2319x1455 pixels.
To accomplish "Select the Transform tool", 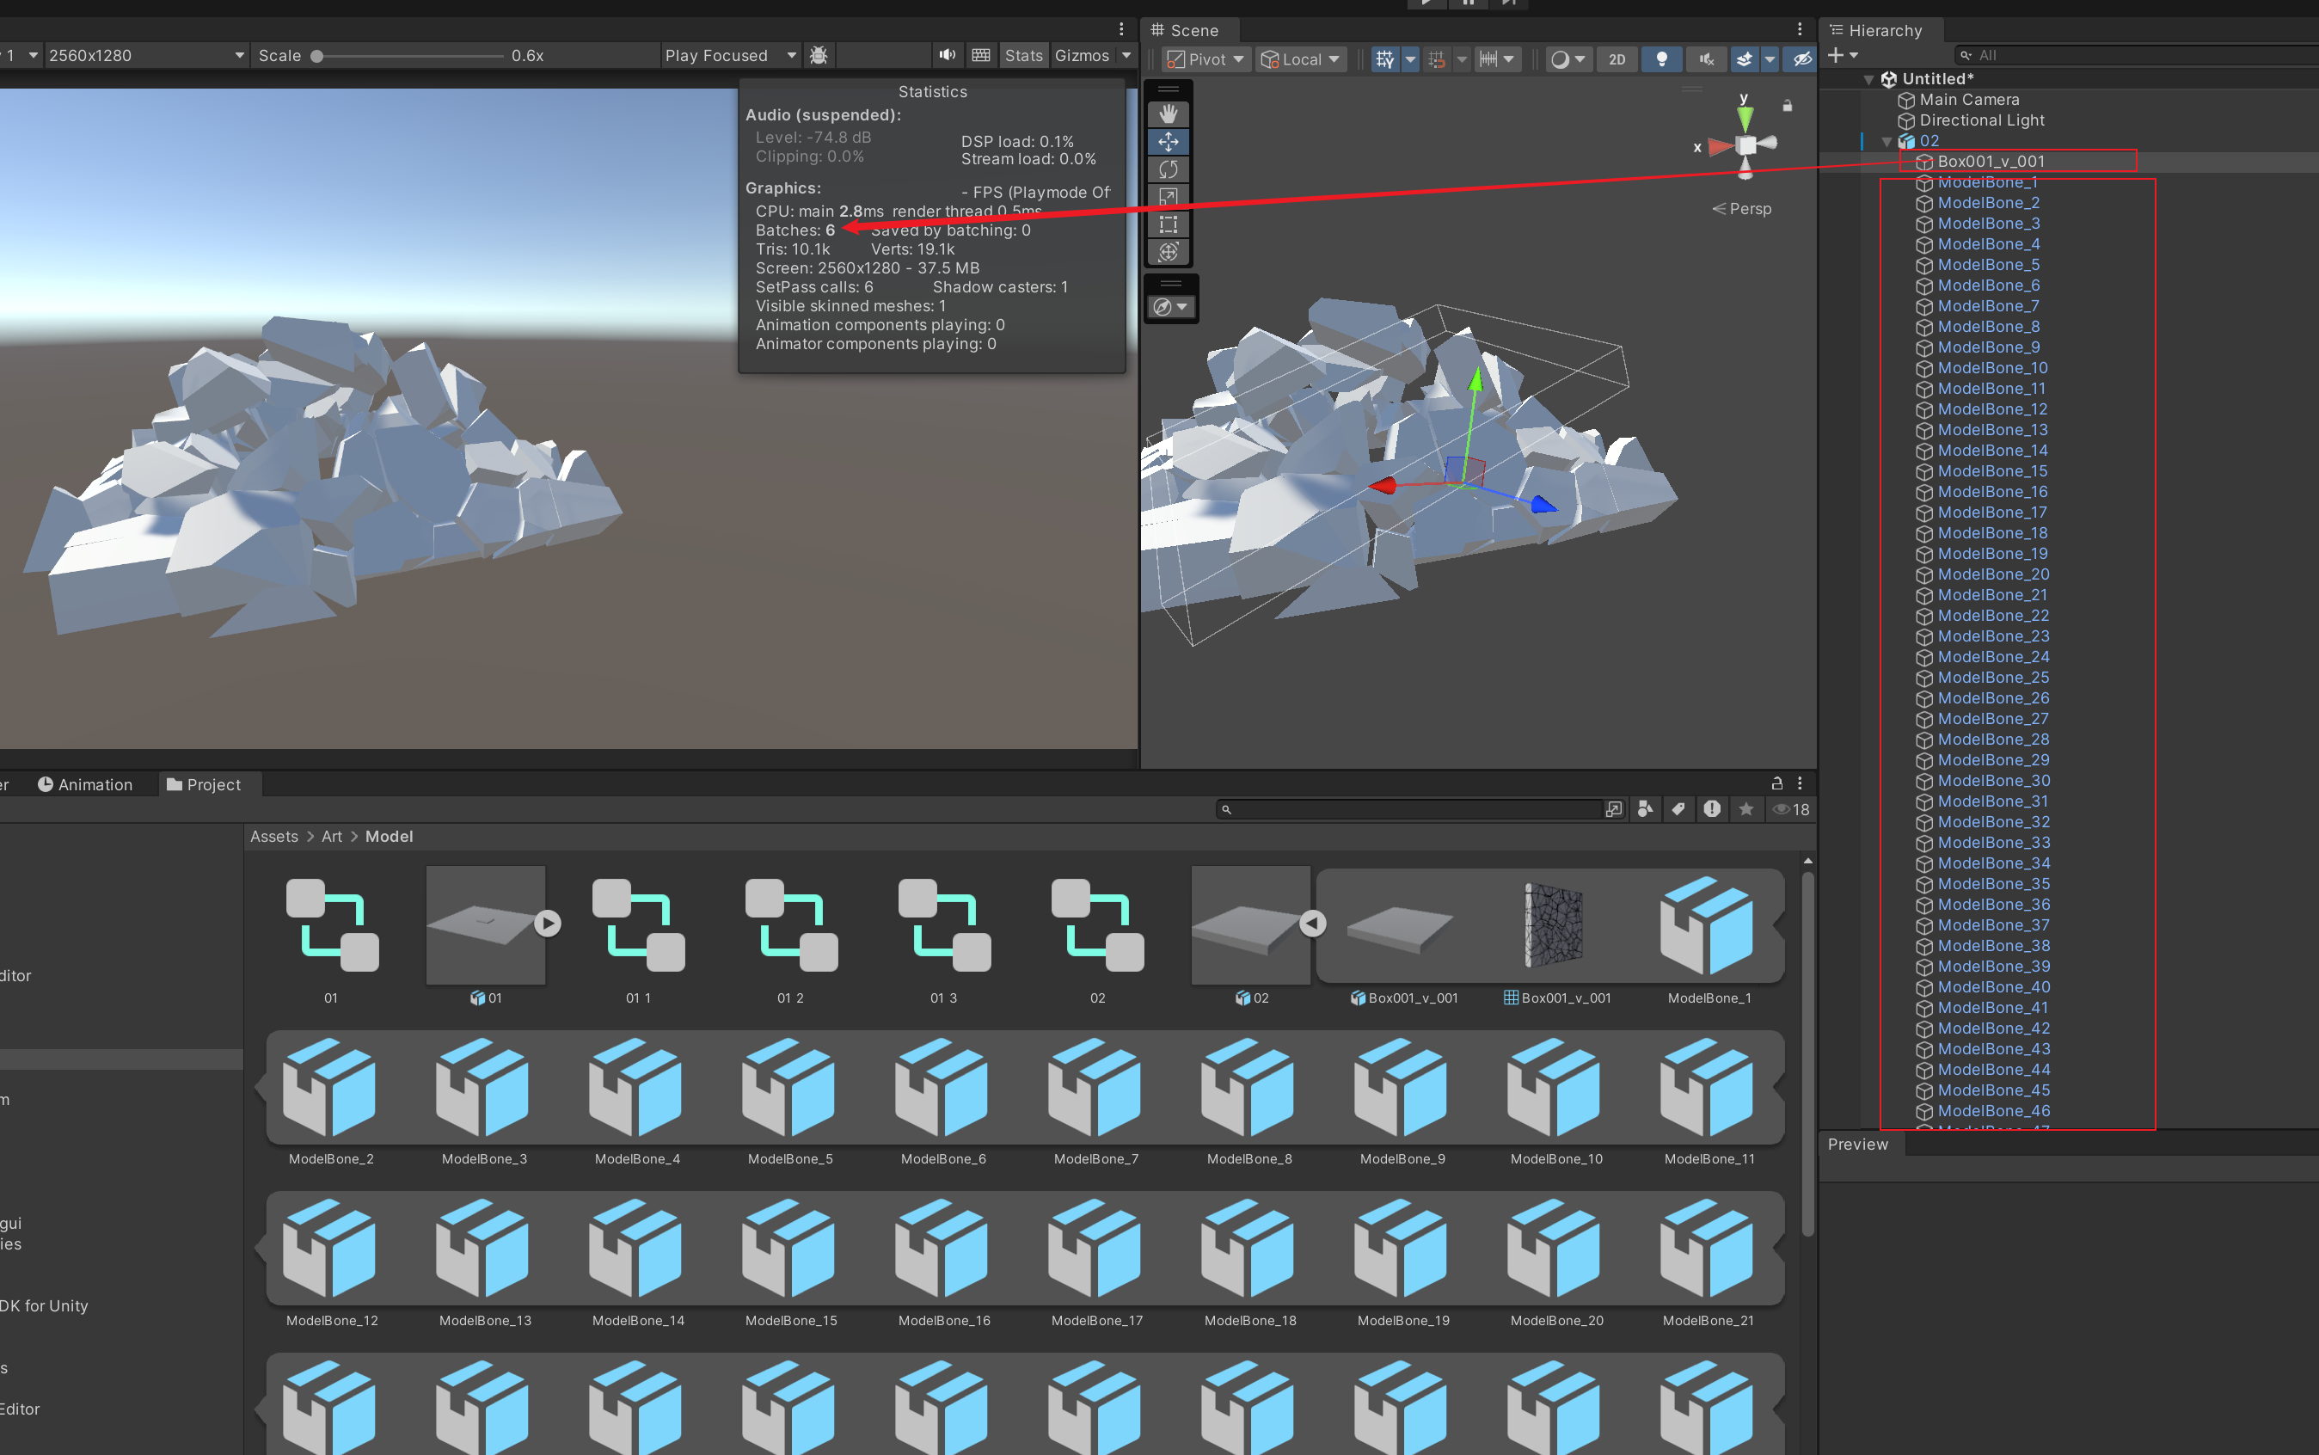I will pos(1169,252).
